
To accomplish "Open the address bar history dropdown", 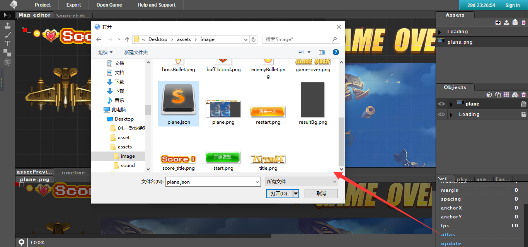I will tap(246, 39).
